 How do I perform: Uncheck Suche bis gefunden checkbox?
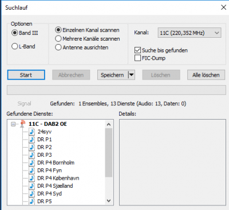(x=137, y=50)
